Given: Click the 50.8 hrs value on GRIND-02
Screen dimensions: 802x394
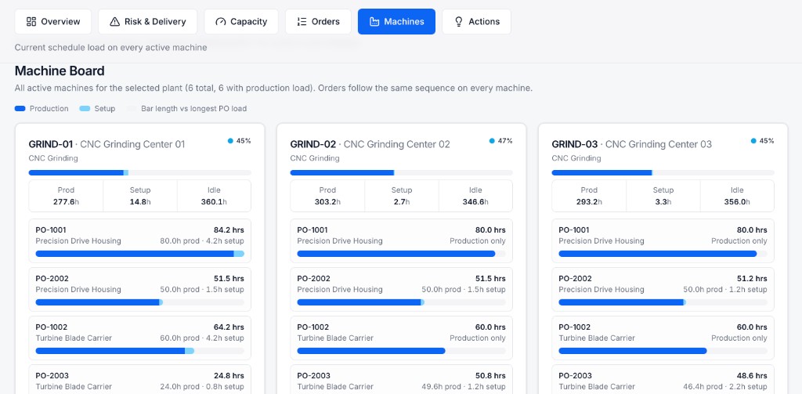Looking at the screenshot, I should click(x=490, y=375).
